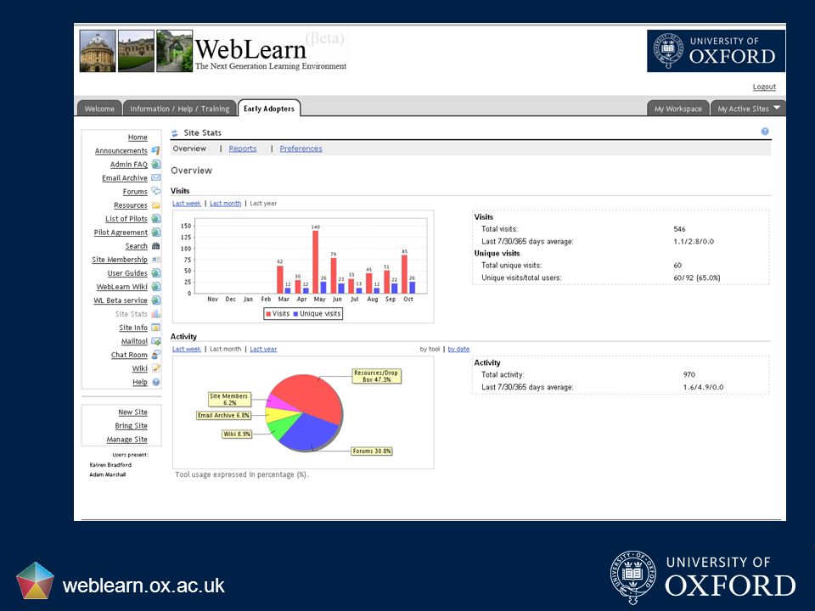The image size is (815, 611).
Task: Open the Forums sidebar link
Action: pyautogui.click(x=135, y=192)
